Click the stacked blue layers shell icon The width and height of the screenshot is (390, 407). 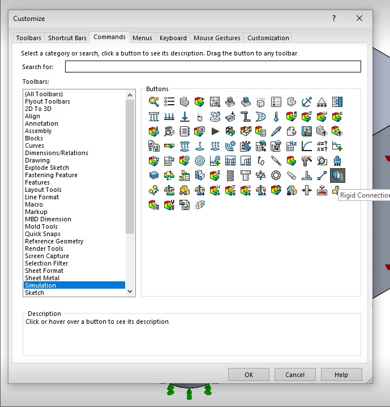[x=154, y=175]
